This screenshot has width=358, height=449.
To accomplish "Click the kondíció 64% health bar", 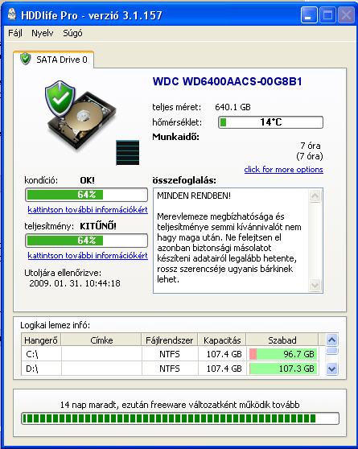I will tap(87, 195).
